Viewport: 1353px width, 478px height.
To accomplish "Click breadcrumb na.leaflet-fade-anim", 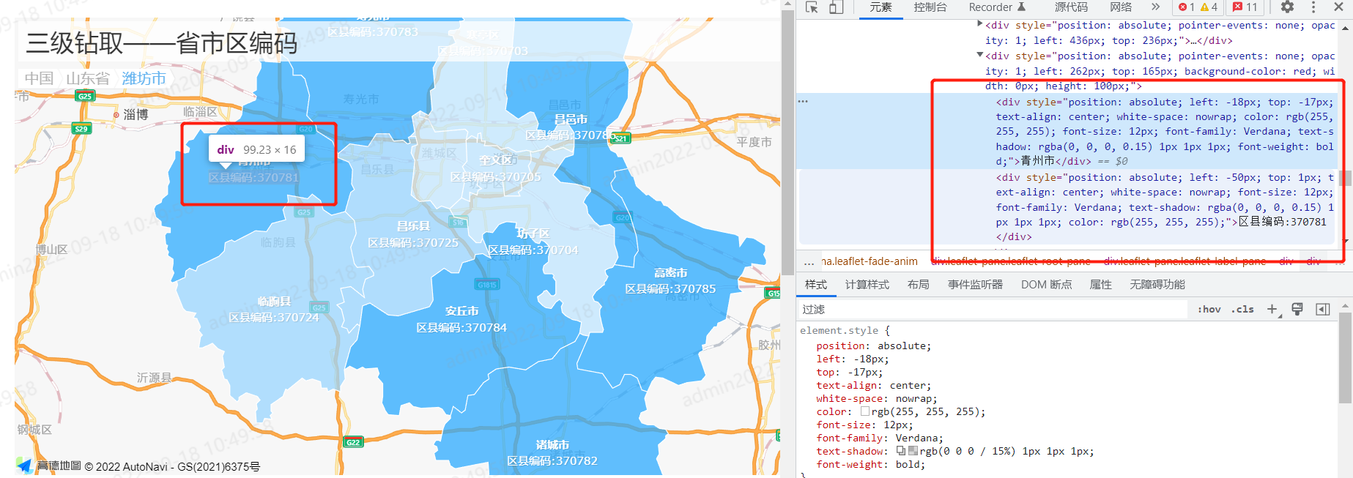I will pyautogui.click(x=870, y=261).
